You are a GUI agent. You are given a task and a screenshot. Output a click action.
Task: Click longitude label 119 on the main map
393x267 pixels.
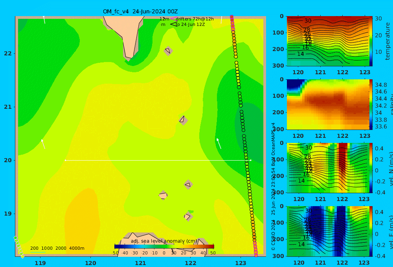[40, 263]
